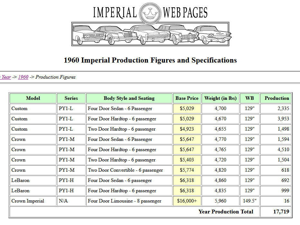Screen dimensions: 300x225
Task: Click the Two Door Convertible body style cell
Action: click(125, 170)
